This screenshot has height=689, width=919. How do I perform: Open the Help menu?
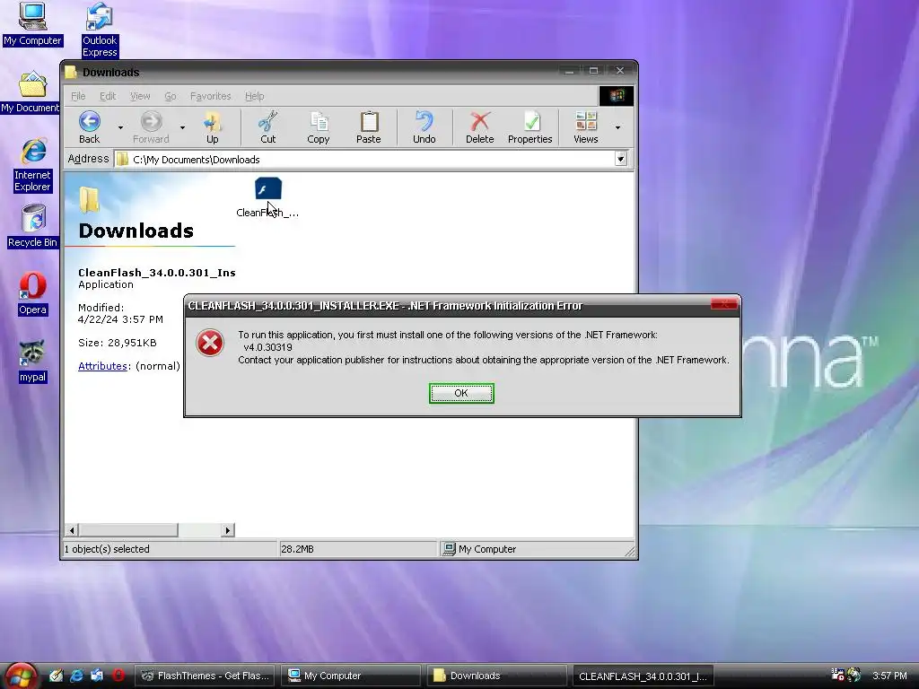[x=254, y=96]
